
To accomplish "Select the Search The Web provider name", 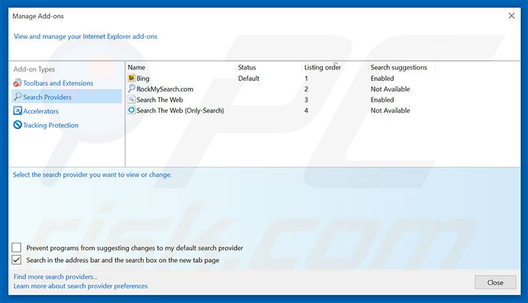I will pos(160,100).
